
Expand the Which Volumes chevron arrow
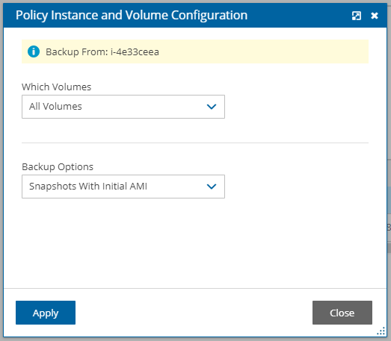(x=212, y=107)
